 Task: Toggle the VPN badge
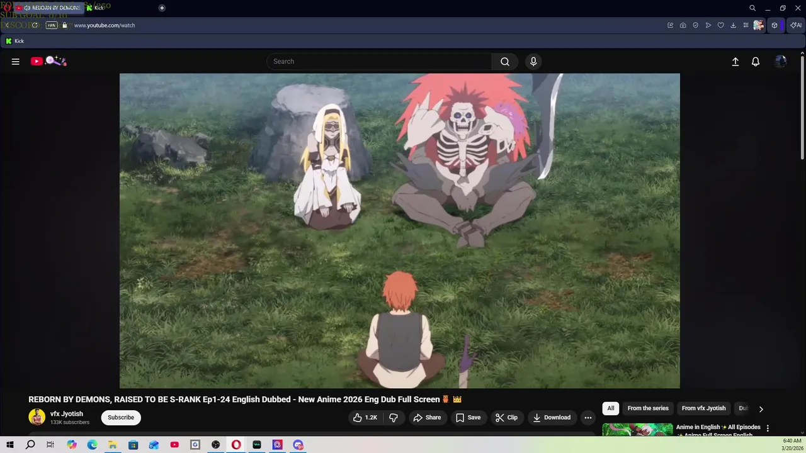52,25
